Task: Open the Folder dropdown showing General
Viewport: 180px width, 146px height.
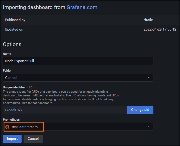Action: 78,78
